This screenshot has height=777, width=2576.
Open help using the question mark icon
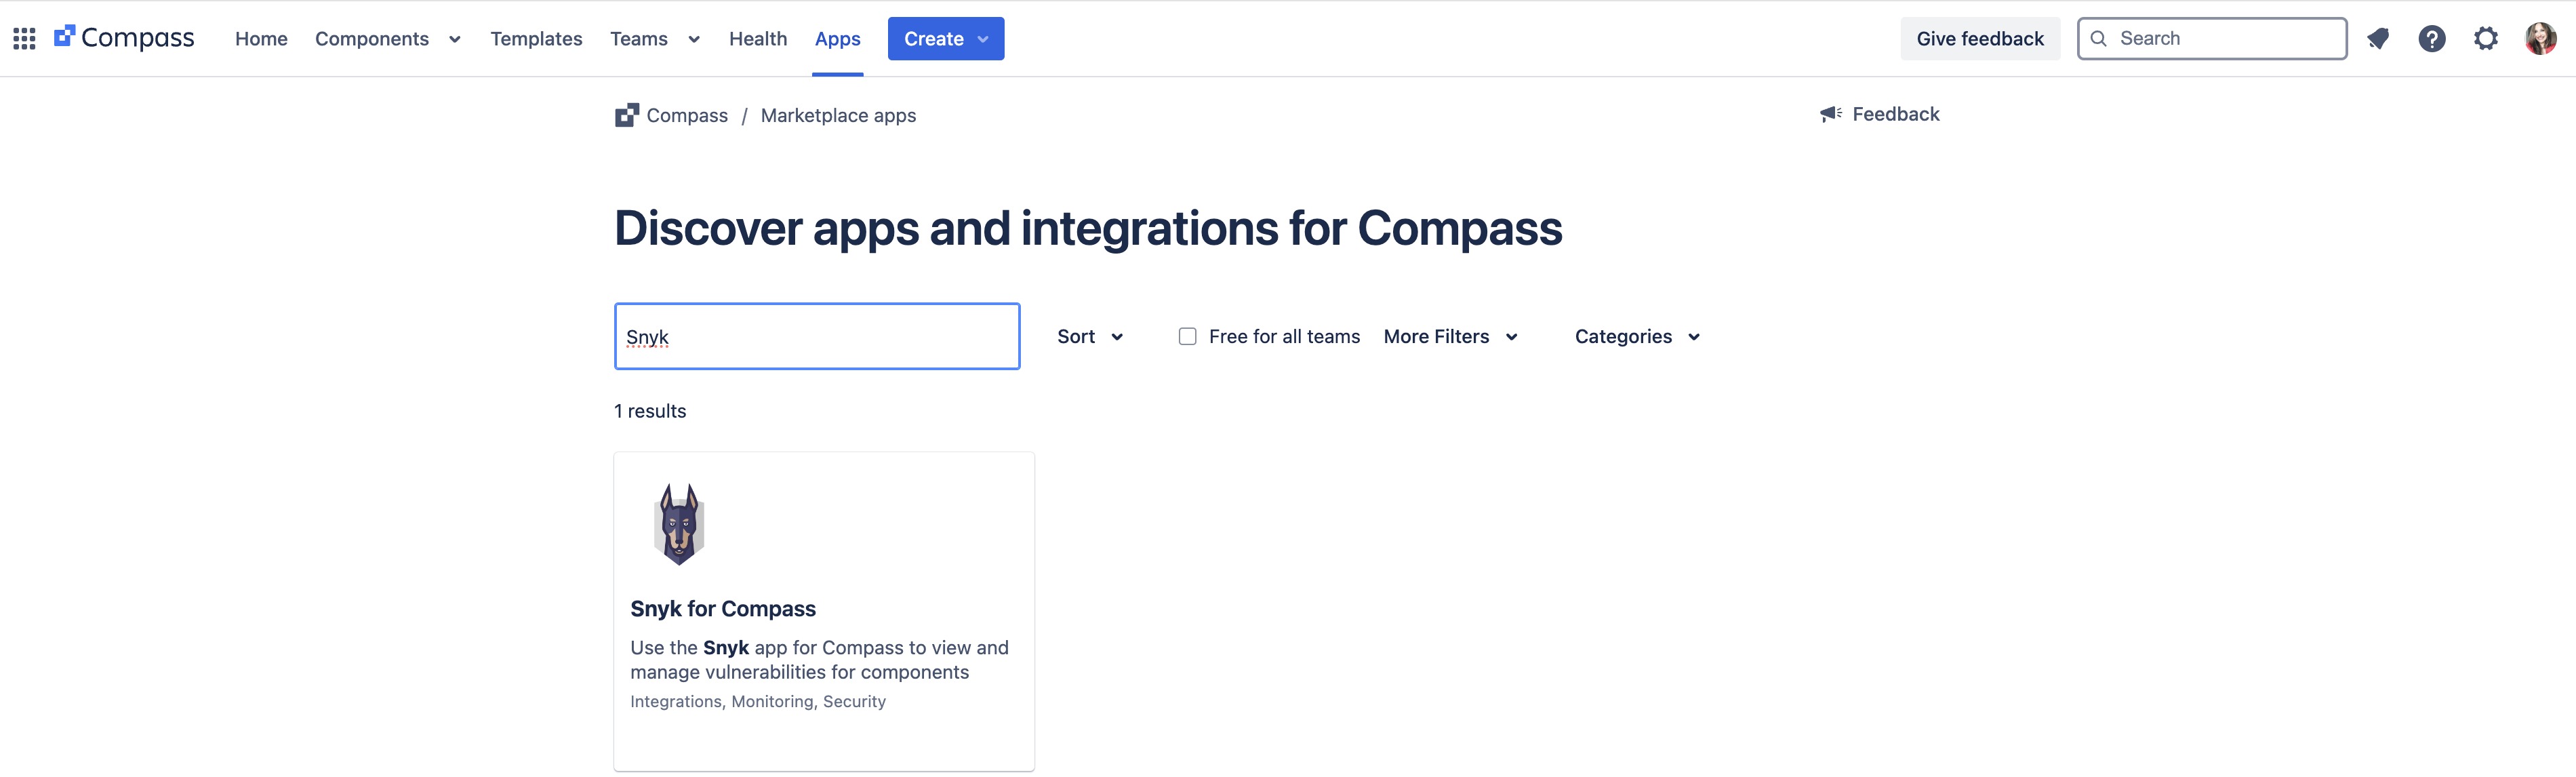click(2432, 38)
